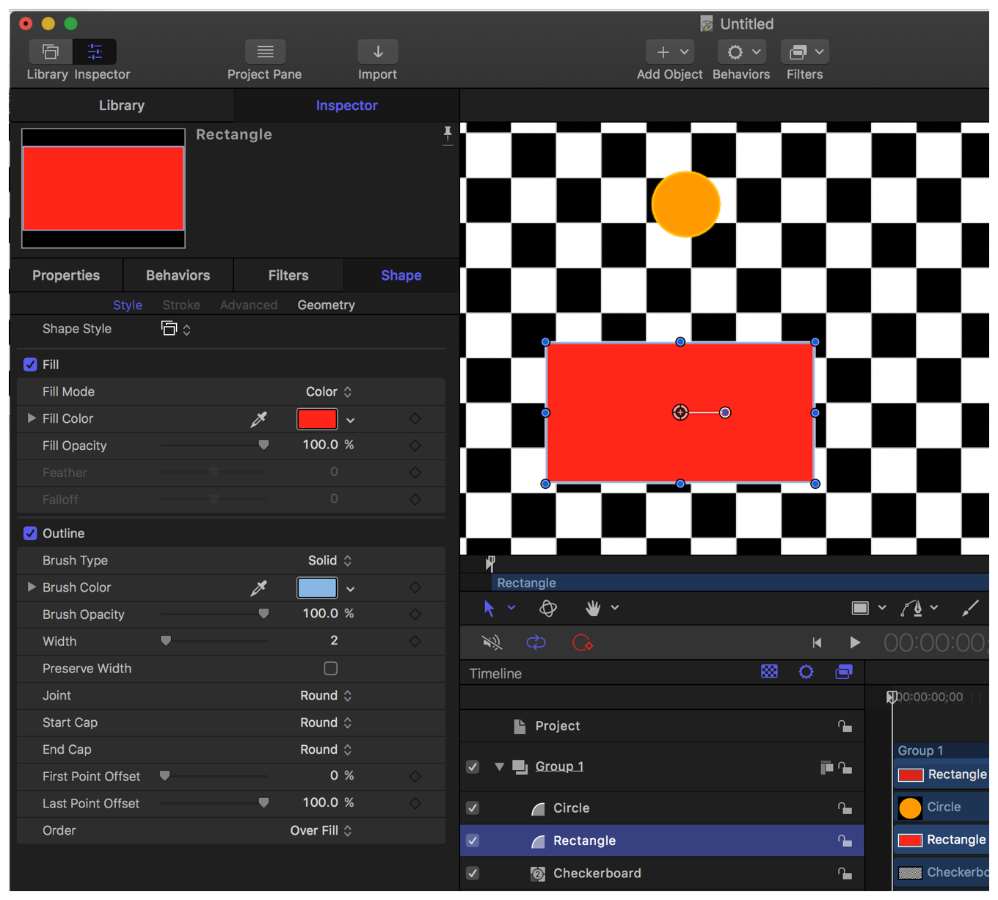The image size is (998, 900).
Task: Select the 3D transform tool
Action: tap(547, 608)
